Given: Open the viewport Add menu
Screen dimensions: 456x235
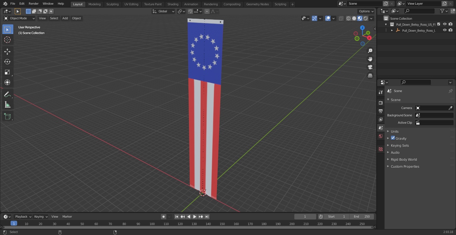Looking at the screenshot, I should (65, 18).
